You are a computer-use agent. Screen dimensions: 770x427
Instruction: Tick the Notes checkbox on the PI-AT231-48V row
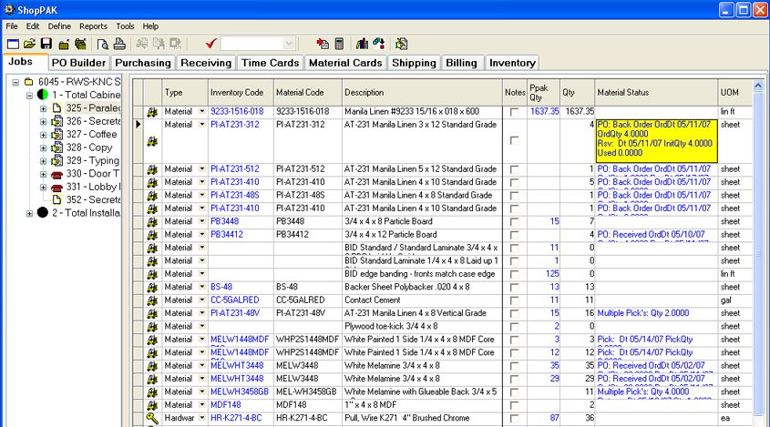pos(514,313)
